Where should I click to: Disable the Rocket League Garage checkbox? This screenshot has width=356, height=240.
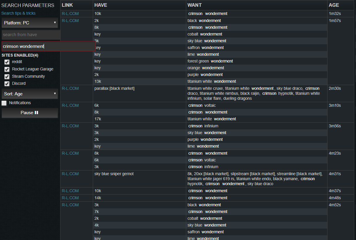pyautogui.click(x=7, y=69)
